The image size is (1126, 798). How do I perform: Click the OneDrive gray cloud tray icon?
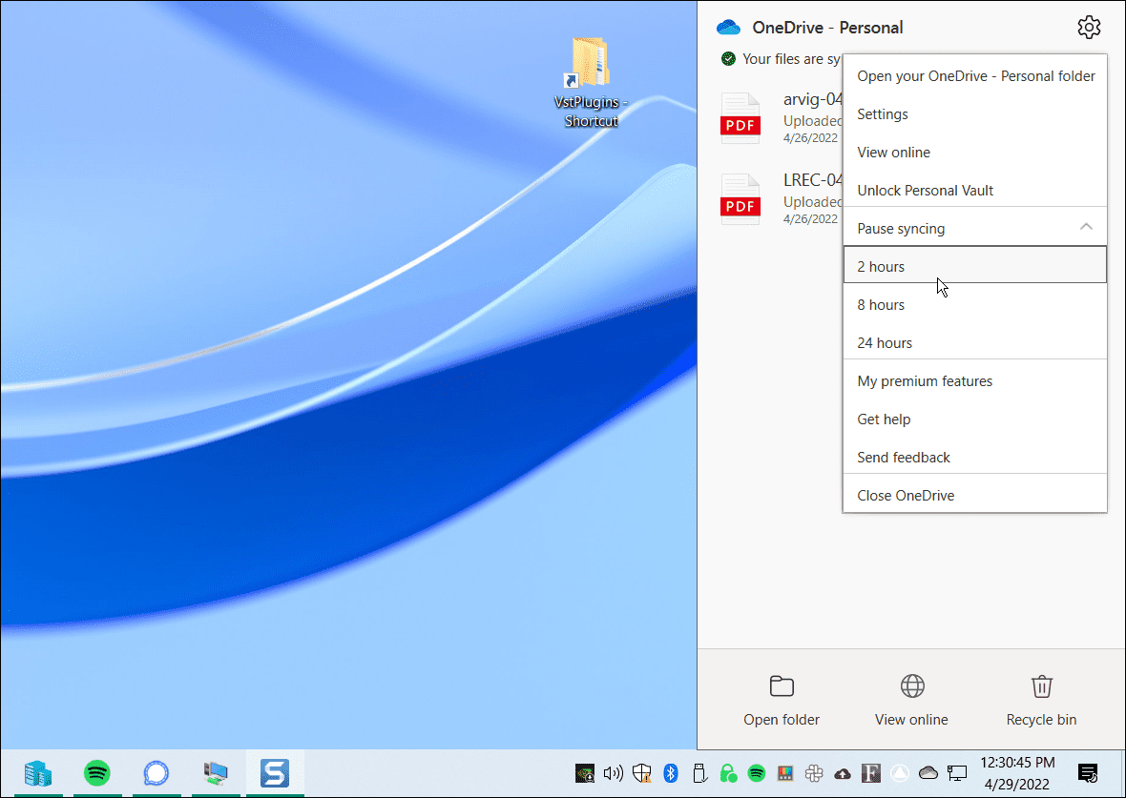[x=928, y=773]
